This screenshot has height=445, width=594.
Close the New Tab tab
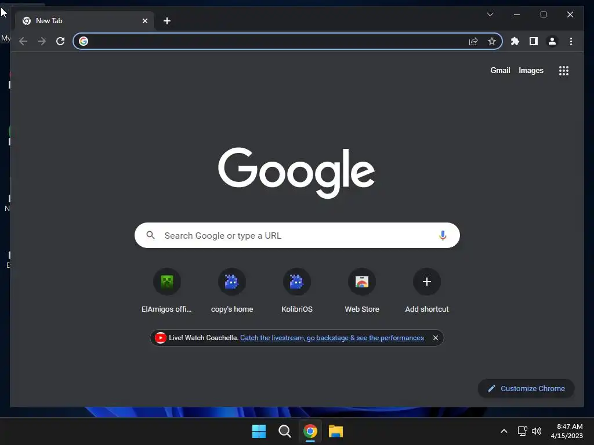pos(144,21)
